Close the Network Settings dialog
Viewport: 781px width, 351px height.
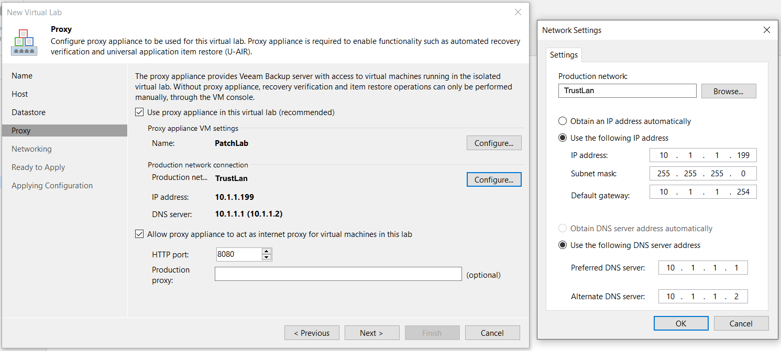[767, 30]
